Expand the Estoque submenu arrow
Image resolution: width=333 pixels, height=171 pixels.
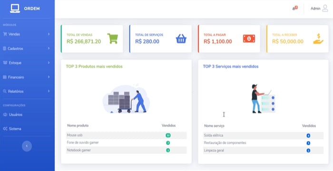coord(49,63)
